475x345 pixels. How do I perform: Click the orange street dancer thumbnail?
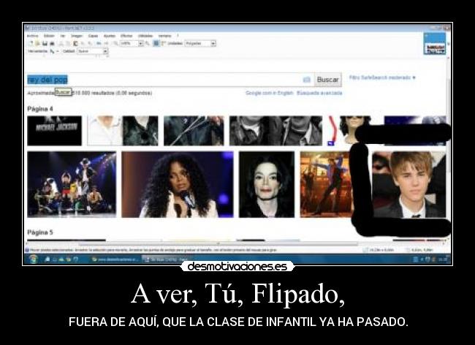pyautogui.click(x=326, y=184)
